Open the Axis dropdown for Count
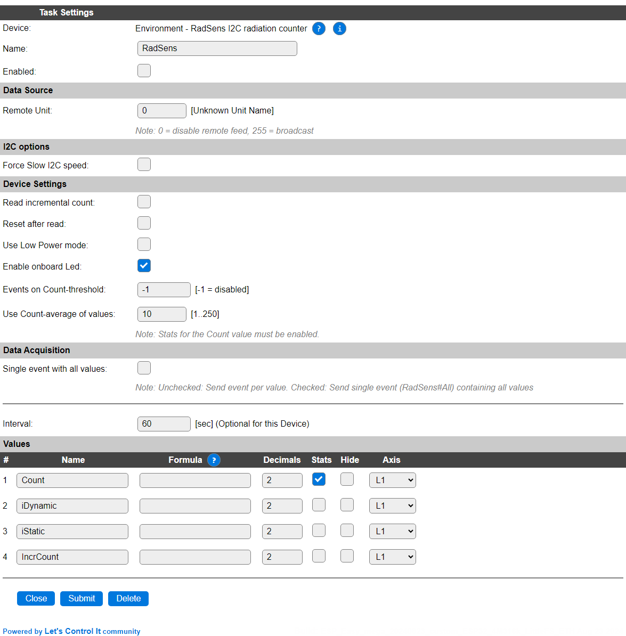This screenshot has width=626, height=636. pyautogui.click(x=392, y=480)
